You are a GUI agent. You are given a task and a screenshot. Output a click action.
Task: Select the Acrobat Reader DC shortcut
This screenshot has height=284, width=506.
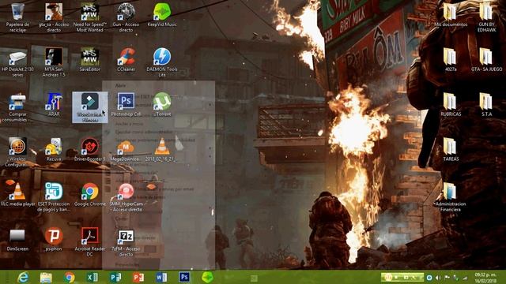89,242
